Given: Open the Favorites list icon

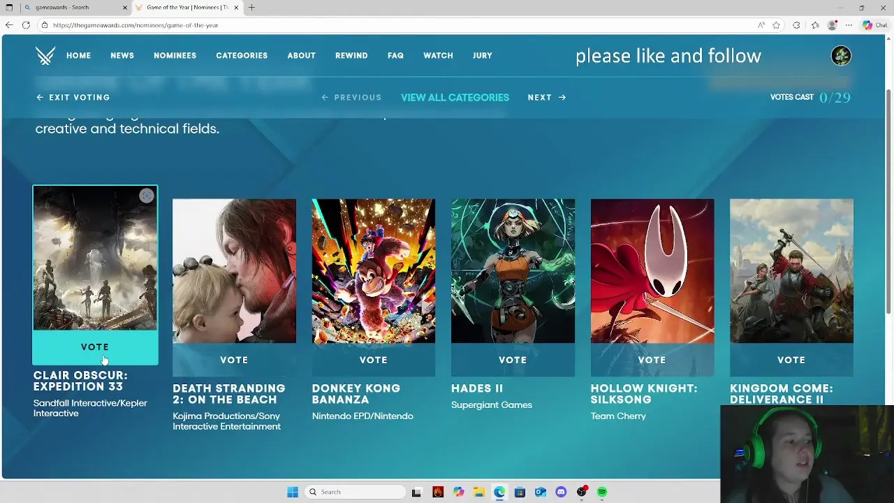Looking at the screenshot, I should click(815, 25).
